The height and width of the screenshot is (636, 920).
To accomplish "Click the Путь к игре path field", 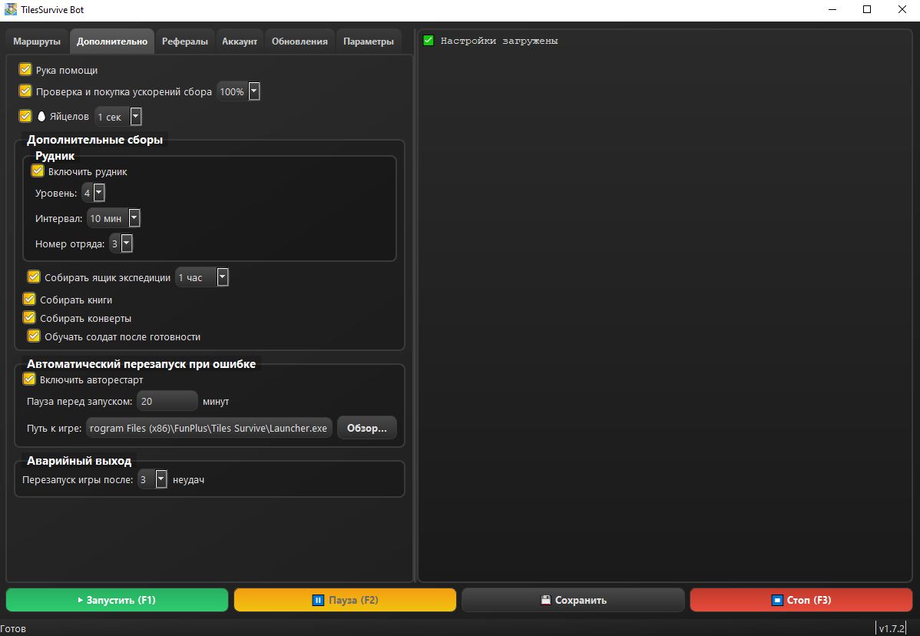I will (x=209, y=428).
